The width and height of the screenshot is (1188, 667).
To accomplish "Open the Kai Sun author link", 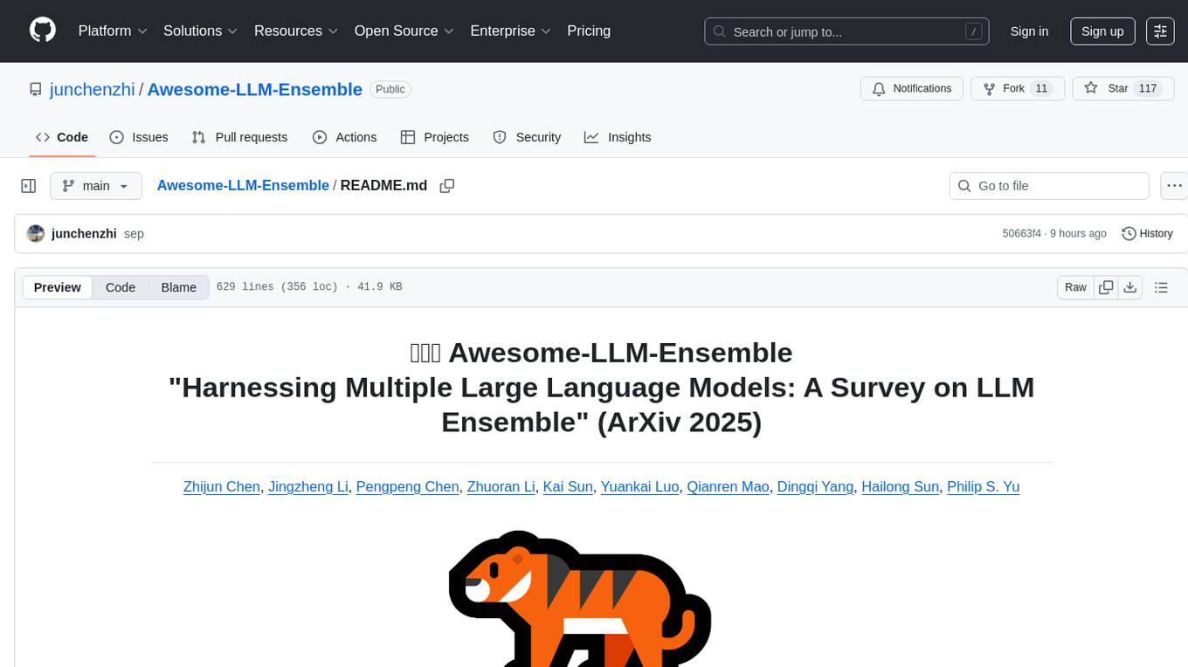I will 568,486.
